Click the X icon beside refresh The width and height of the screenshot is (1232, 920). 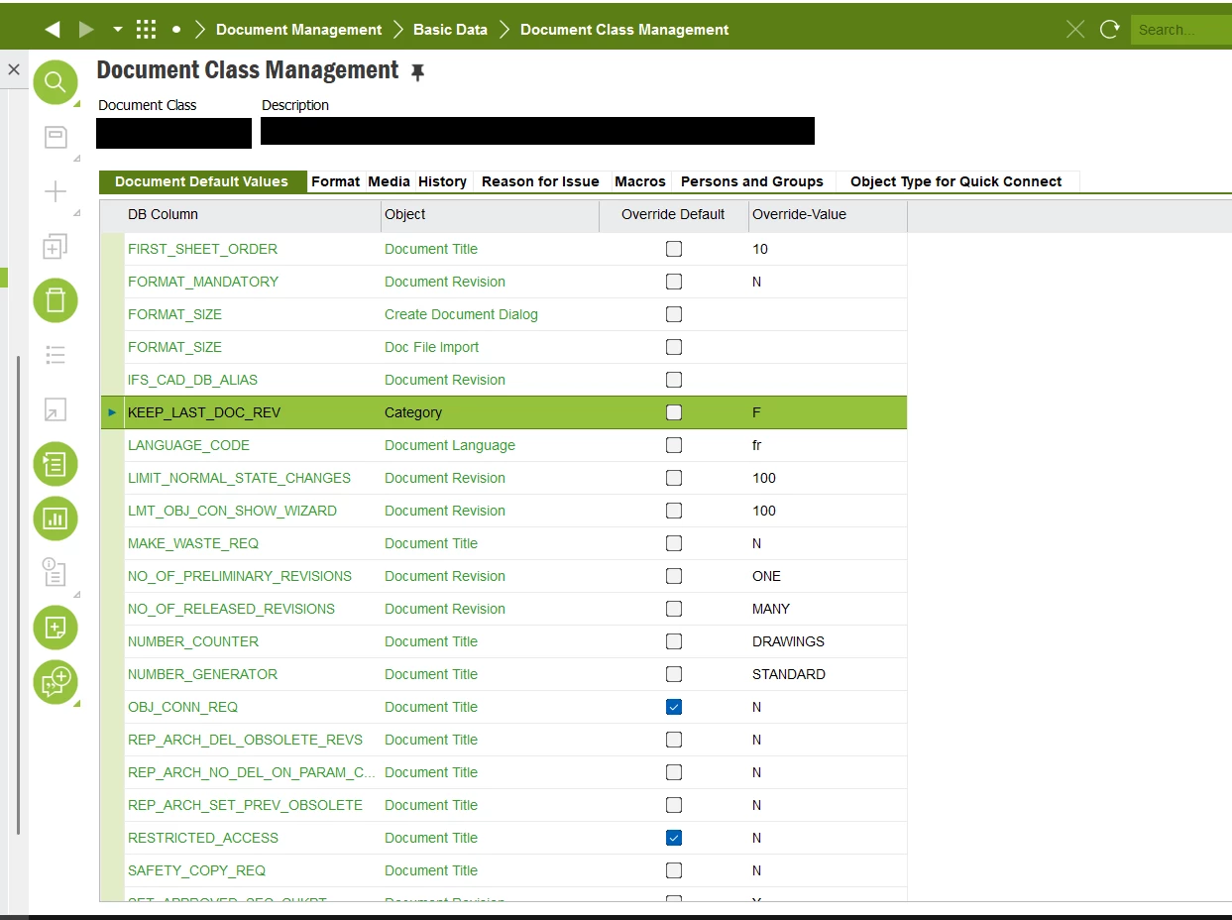coord(1075,30)
